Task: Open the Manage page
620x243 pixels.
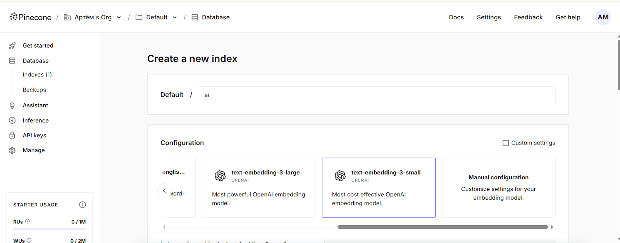Action: (x=34, y=150)
